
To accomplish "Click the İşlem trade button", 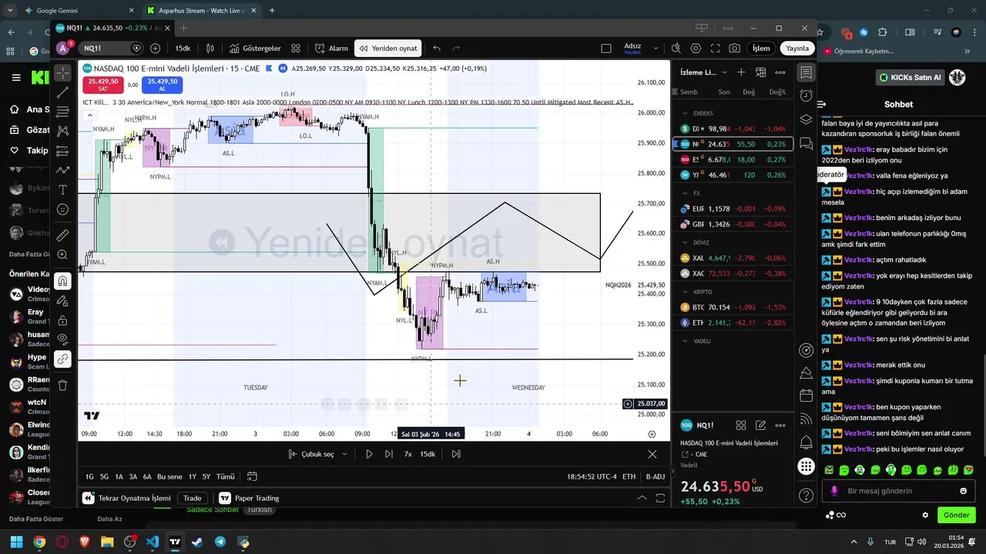I will pyautogui.click(x=761, y=48).
